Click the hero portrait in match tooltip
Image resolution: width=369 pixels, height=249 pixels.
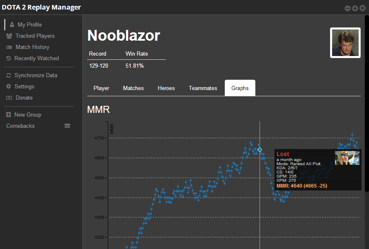[x=347, y=158]
